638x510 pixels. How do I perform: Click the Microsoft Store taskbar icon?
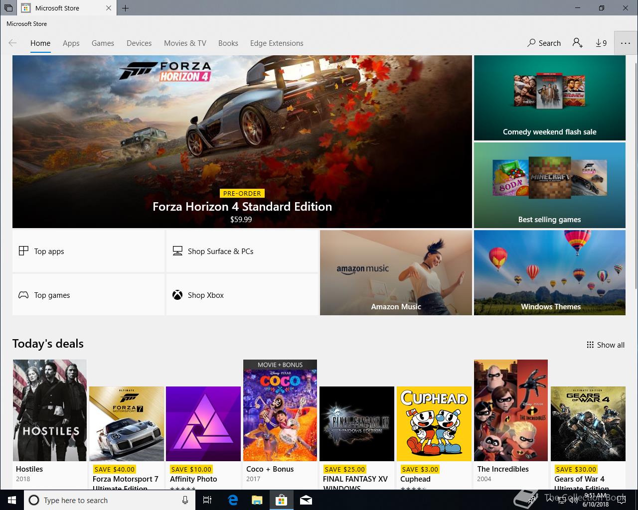282,500
